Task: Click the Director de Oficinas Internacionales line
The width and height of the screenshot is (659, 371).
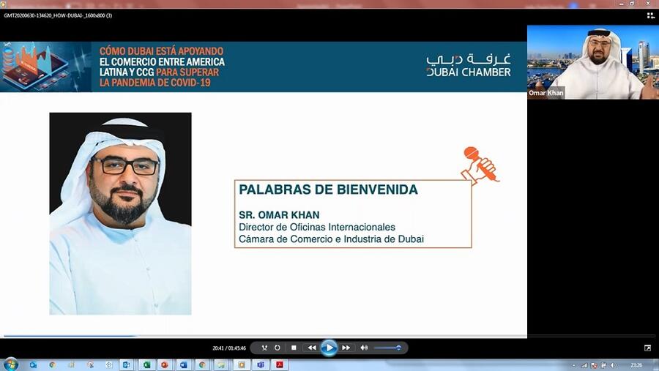Action: pyautogui.click(x=317, y=227)
